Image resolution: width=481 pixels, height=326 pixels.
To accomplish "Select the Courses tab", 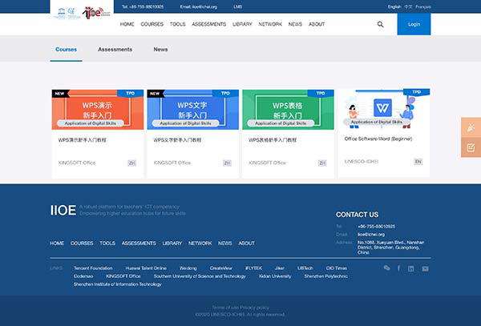I will point(66,50).
